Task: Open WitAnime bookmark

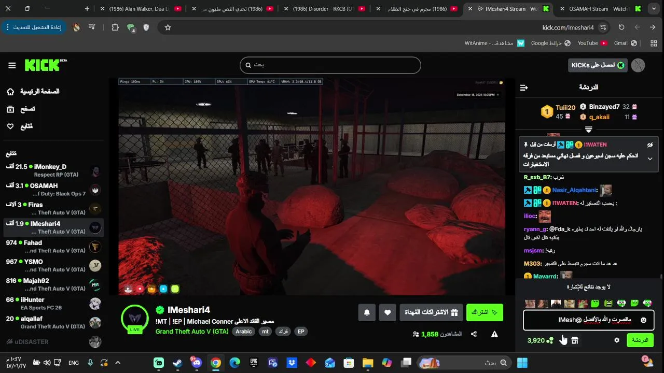Action: tap(494, 43)
